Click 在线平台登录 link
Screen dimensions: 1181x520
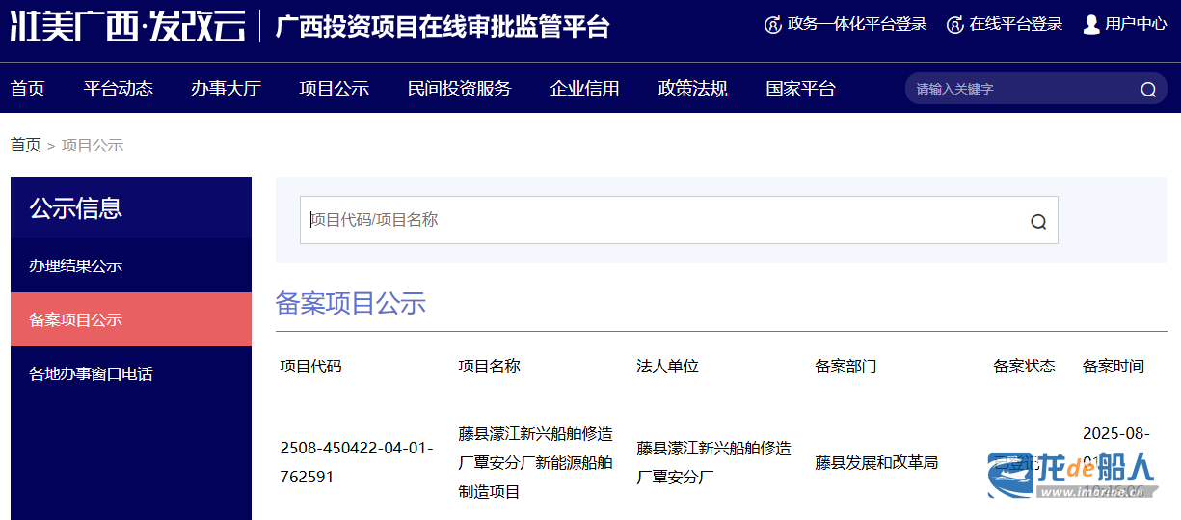[x=1016, y=25]
